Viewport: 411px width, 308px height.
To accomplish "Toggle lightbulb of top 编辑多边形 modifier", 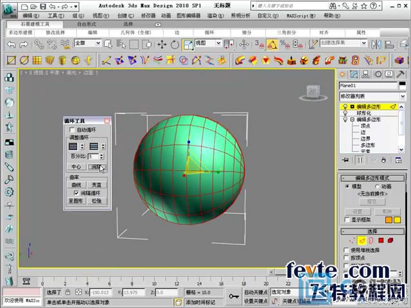I will 345,107.
